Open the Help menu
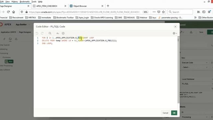The width and height of the screenshot is (213, 120). (x=40, y=2)
